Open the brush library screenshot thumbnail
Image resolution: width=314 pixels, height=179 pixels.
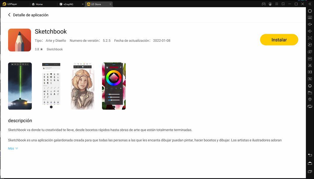(51, 86)
